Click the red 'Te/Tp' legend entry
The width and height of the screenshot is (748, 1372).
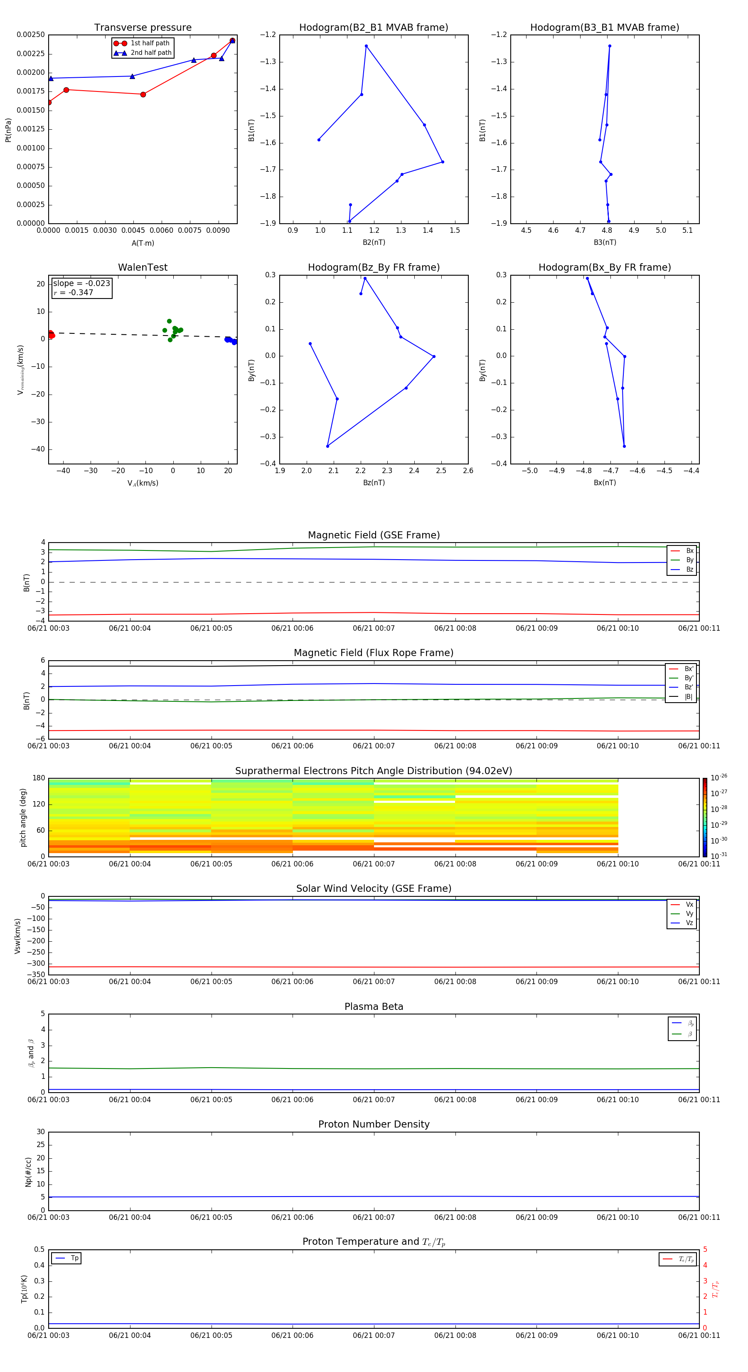click(678, 1259)
